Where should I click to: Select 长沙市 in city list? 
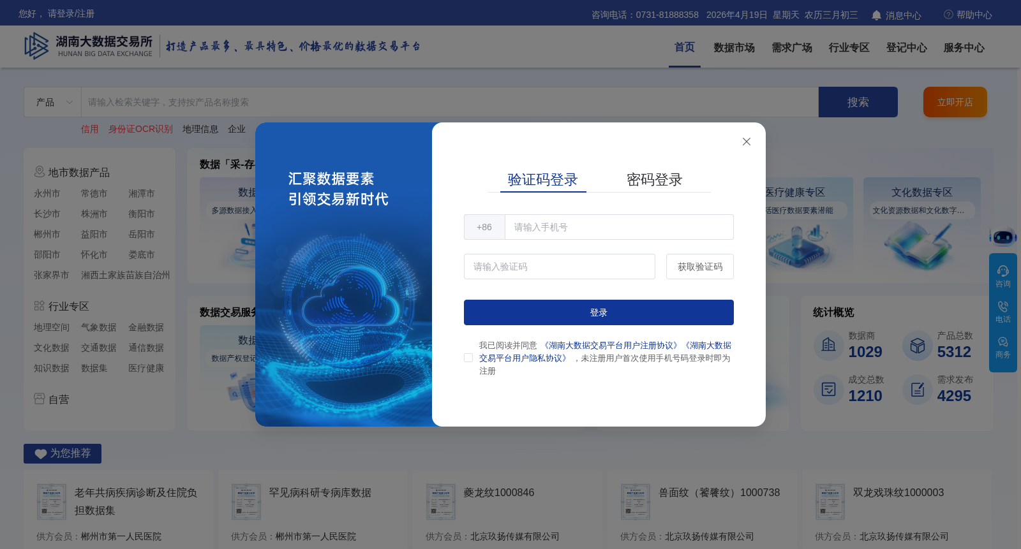click(47, 214)
